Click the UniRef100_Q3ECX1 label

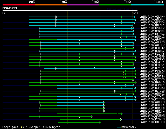pos(152,114)
